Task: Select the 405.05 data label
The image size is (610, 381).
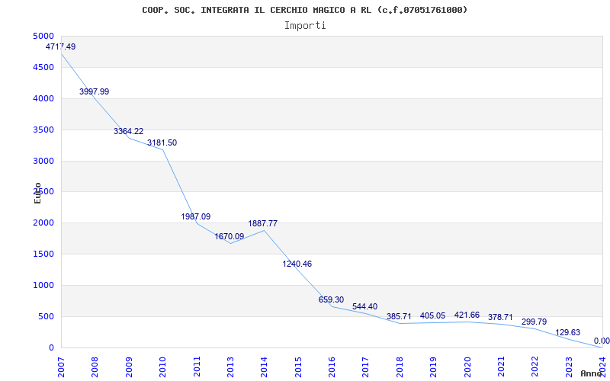Action: point(432,315)
